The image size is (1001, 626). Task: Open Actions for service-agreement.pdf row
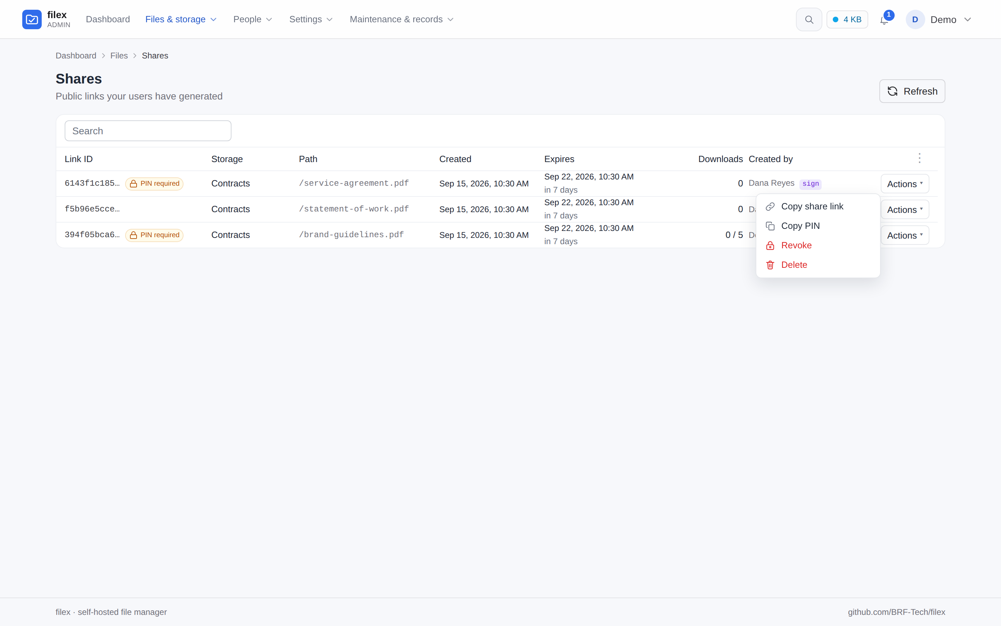point(905,184)
